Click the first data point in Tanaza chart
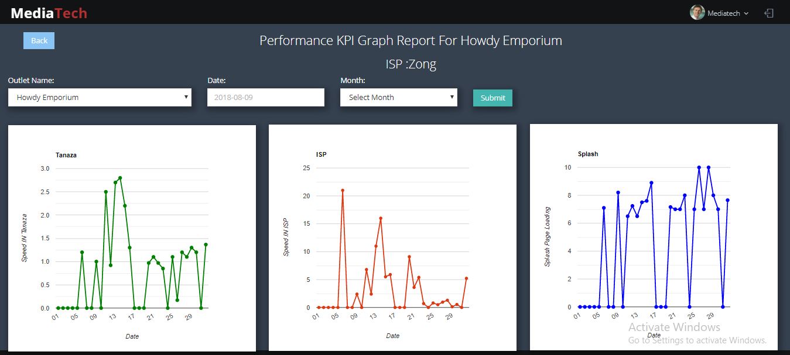This screenshot has width=790, height=355. (x=57, y=308)
